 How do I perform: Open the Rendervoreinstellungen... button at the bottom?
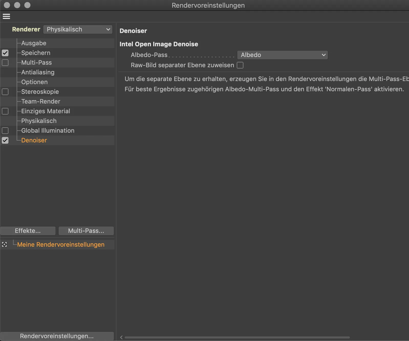[x=57, y=336]
